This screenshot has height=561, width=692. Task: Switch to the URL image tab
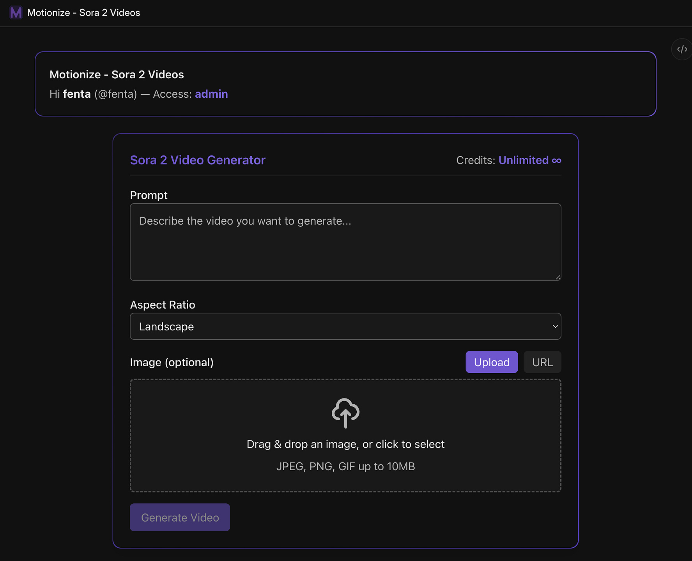pos(542,362)
